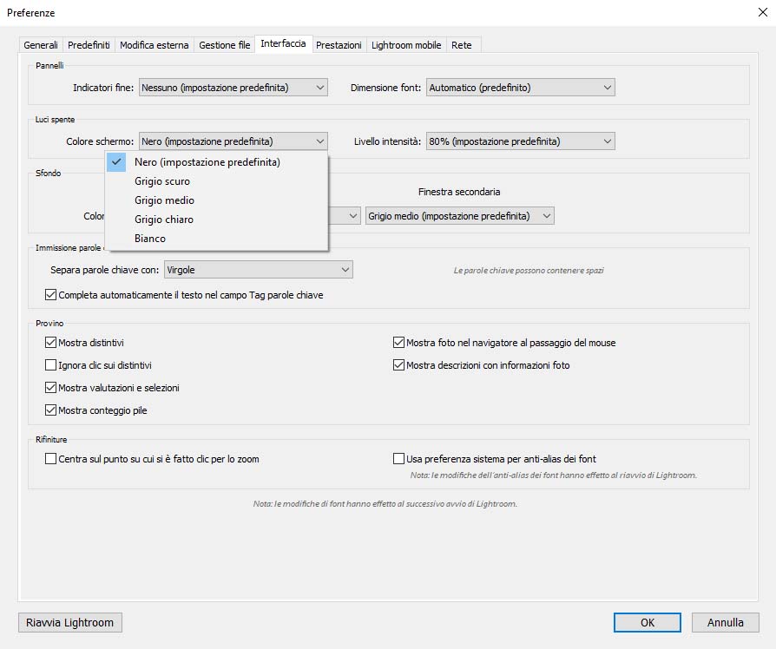Enable Centra sul punto zoom checkbox
This screenshot has height=649, width=776.
coord(50,459)
